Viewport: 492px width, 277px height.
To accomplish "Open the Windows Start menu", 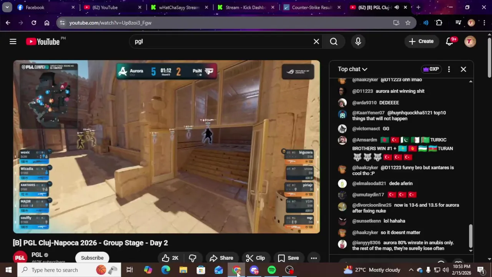I will click(8, 270).
